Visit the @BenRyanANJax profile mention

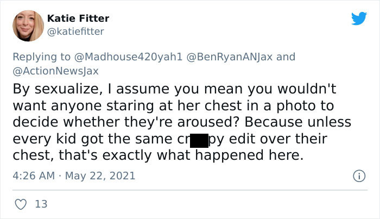pyautogui.click(x=233, y=57)
